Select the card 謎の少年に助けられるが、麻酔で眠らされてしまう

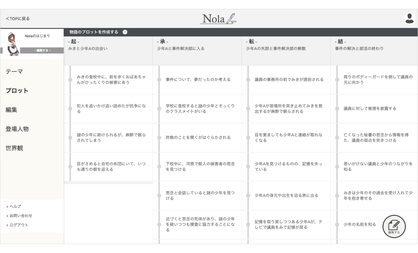point(108,137)
